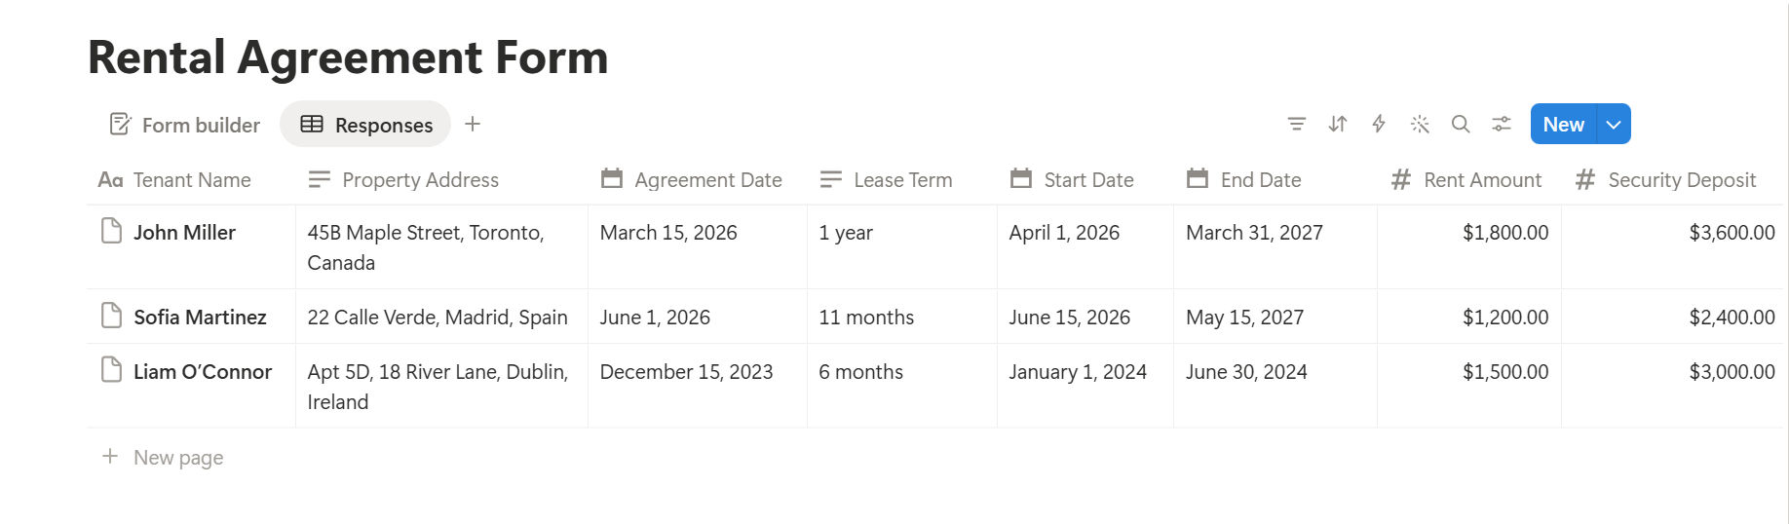Click the sort arrows icon
The height and width of the screenshot is (524, 1789).
1338,125
